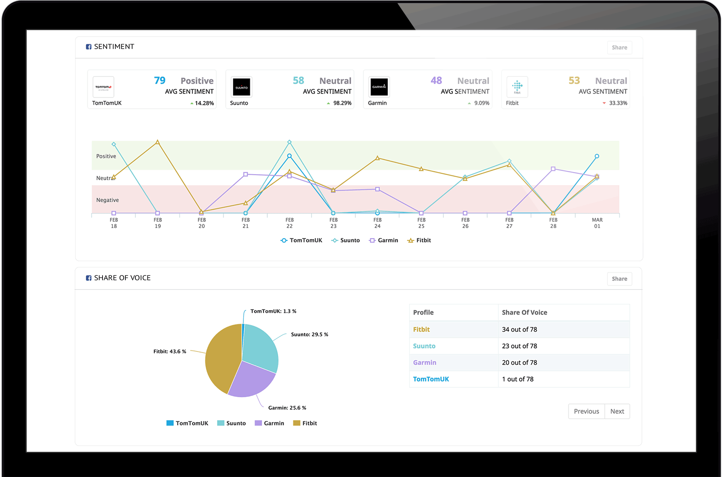Open the Garmin logo thumbnail
This screenshot has width=723, height=477.
point(379,87)
